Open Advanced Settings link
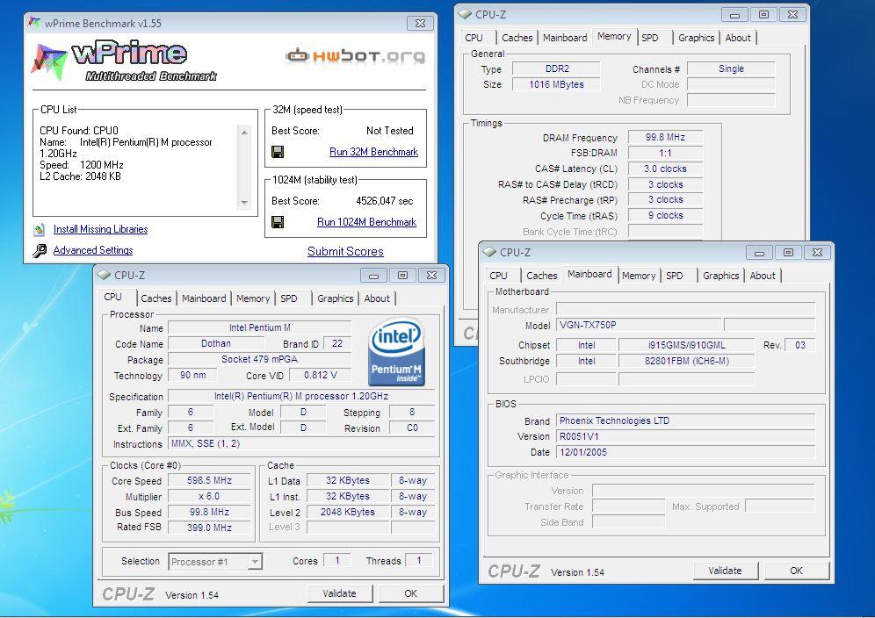 [93, 250]
